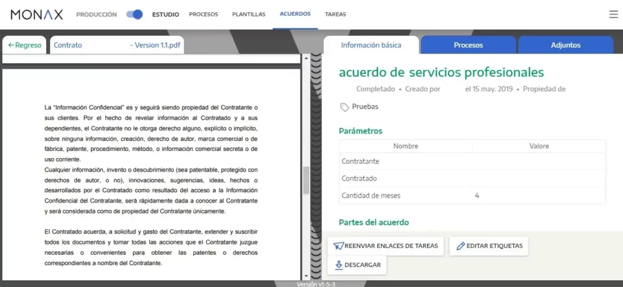The height and width of the screenshot is (287, 623).
Task: Select the Contrato Version 1.1.pdf tab
Action: [116, 45]
